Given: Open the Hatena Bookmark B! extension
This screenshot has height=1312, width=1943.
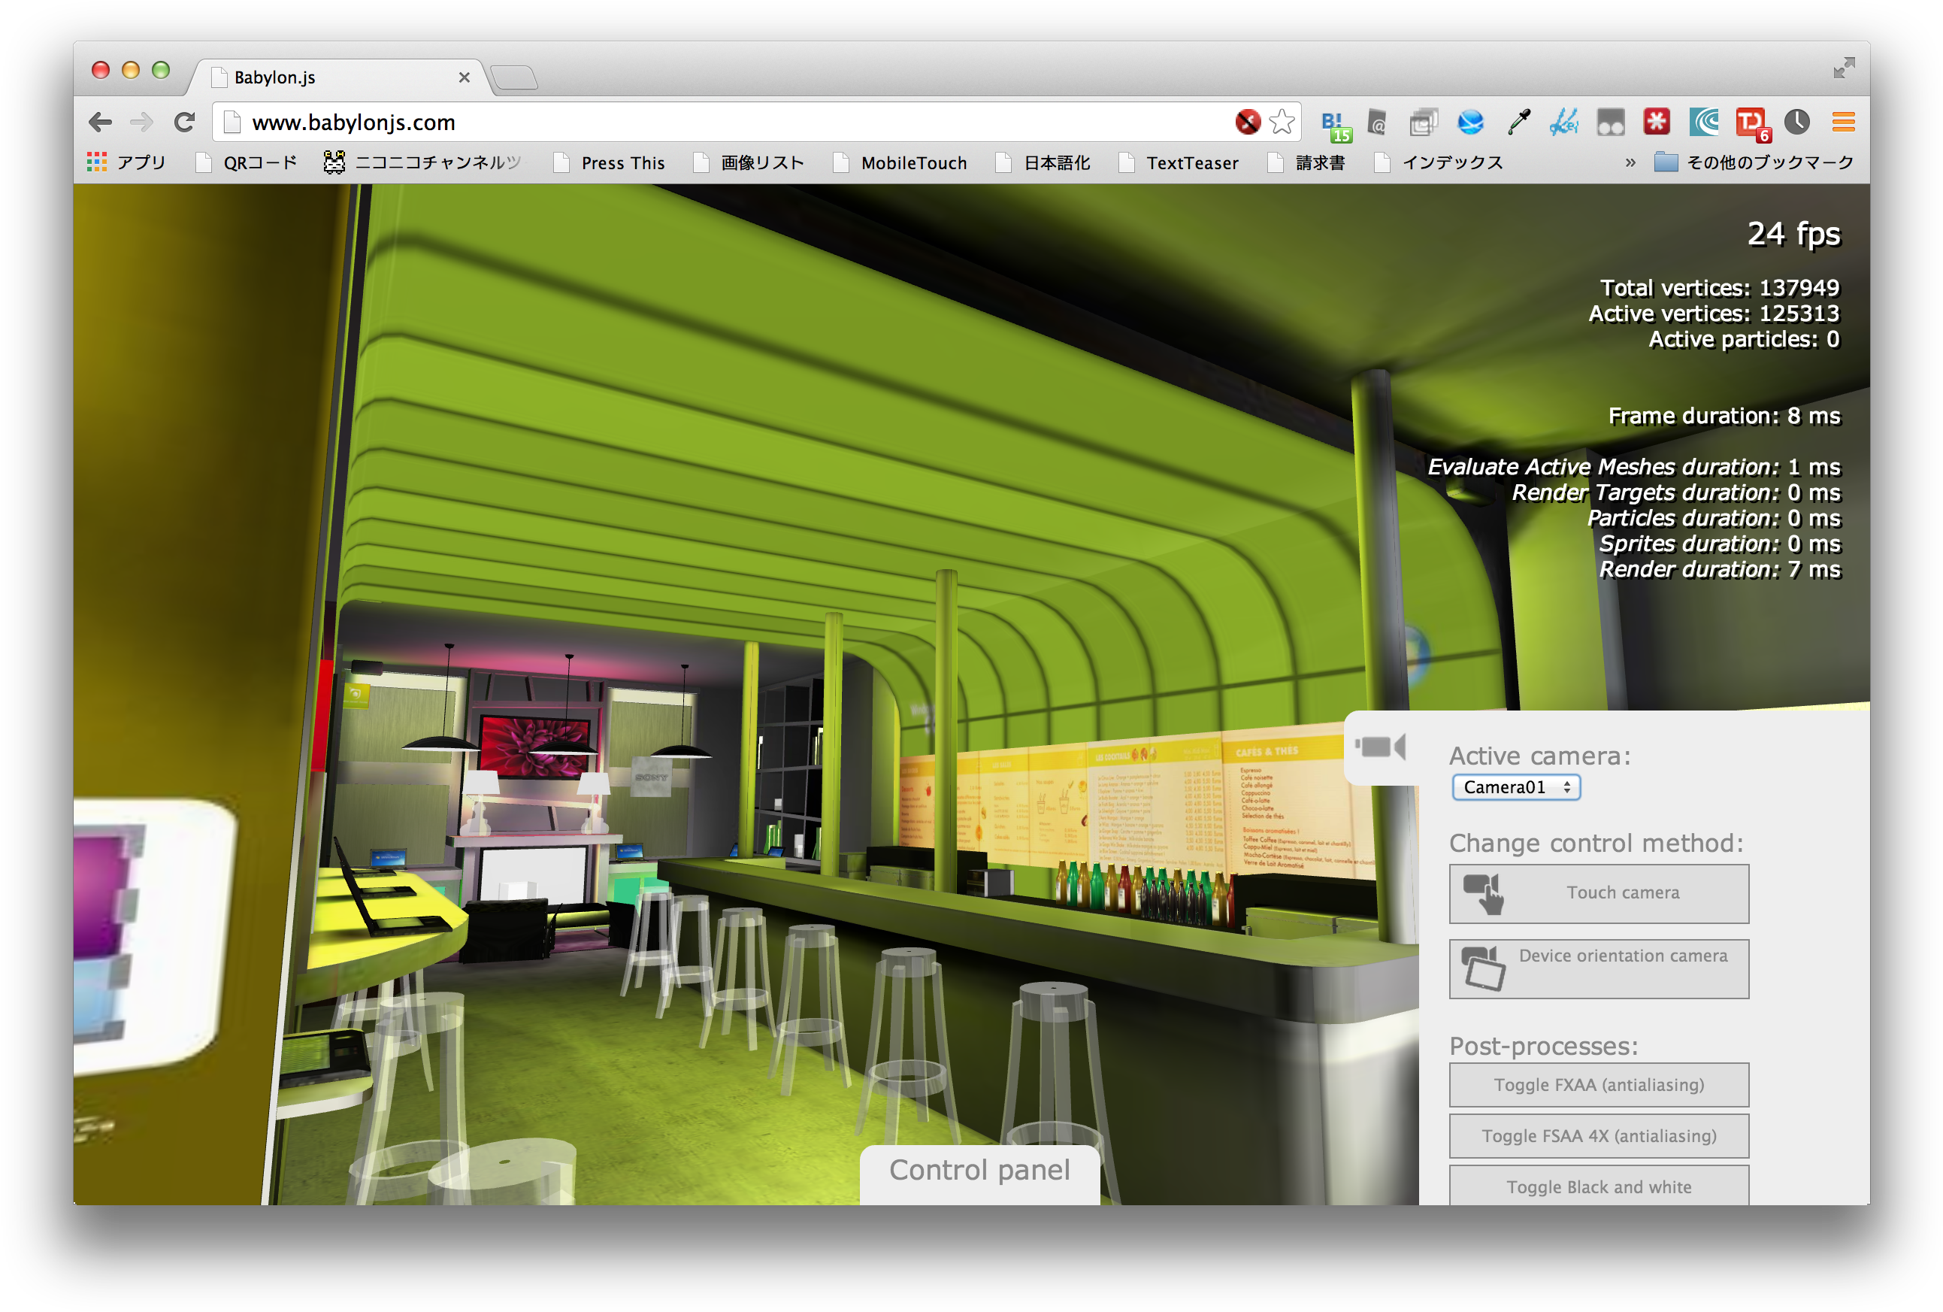Looking at the screenshot, I should click(1335, 125).
